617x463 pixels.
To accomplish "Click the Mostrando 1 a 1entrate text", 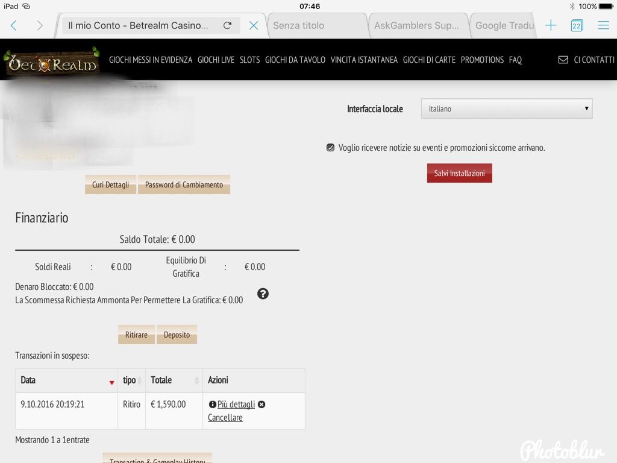I will 52,439.
